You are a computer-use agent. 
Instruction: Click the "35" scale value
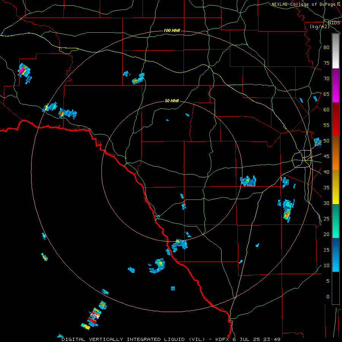(x=326, y=188)
